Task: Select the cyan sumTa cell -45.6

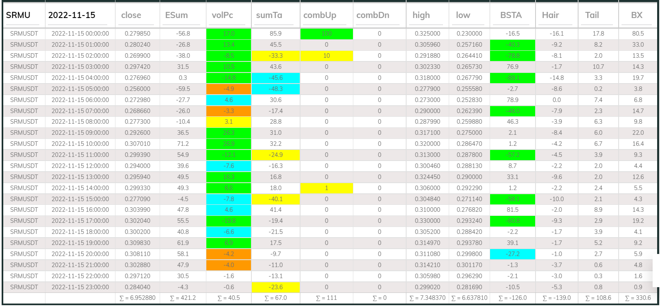Action: pos(276,78)
